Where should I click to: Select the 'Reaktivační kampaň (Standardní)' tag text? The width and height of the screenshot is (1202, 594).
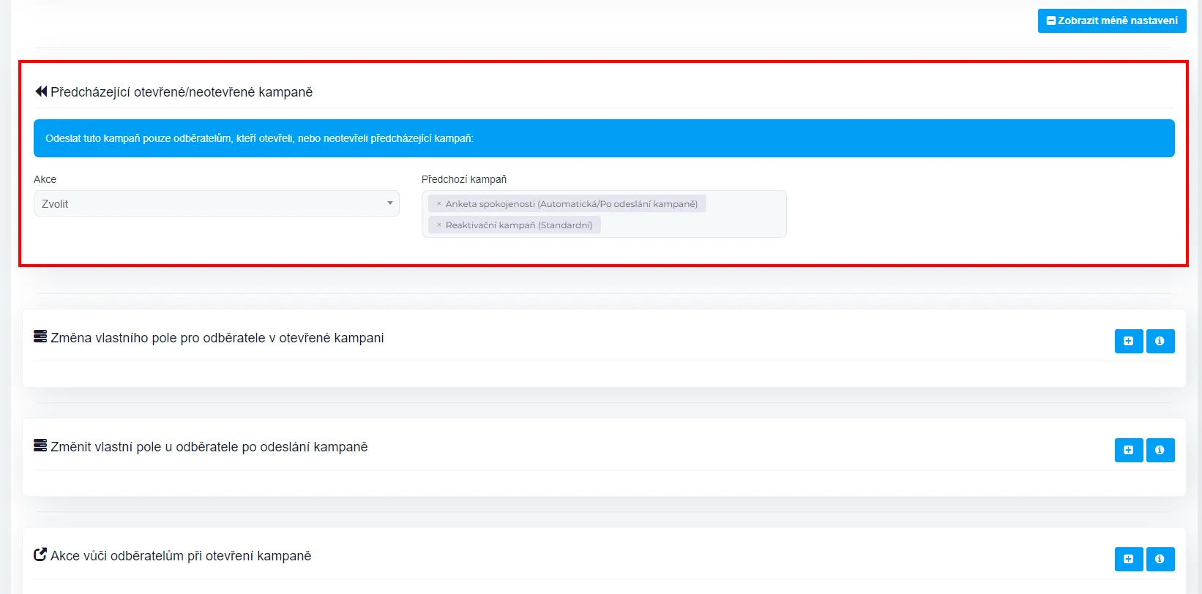518,225
